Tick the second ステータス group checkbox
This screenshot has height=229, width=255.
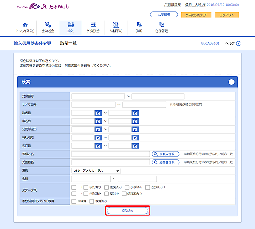pyautogui.click(x=74, y=194)
